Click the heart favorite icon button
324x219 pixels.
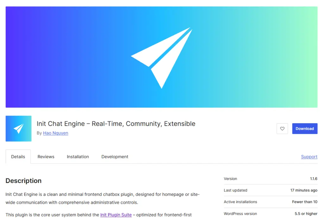pos(282,128)
